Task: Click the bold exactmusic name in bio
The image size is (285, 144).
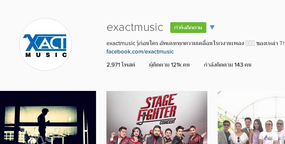Action: [x=121, y=43]
